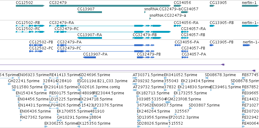Select EST SD13956.5prime

tap(152, 117)
